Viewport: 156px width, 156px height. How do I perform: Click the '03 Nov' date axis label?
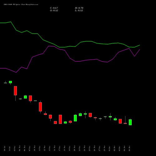tap(15, 149)
